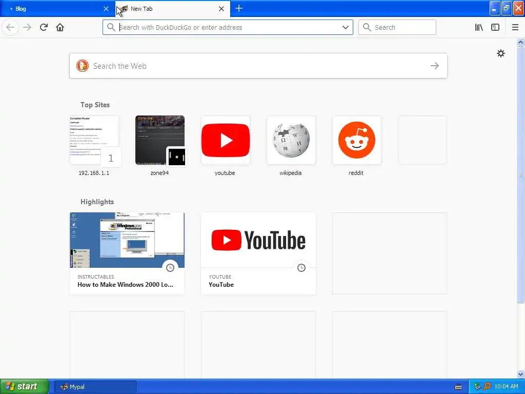Open the Library bookshelf icon
Image resolution: width=525 pixels, height=394 pixels.
[x=479, y=27]
